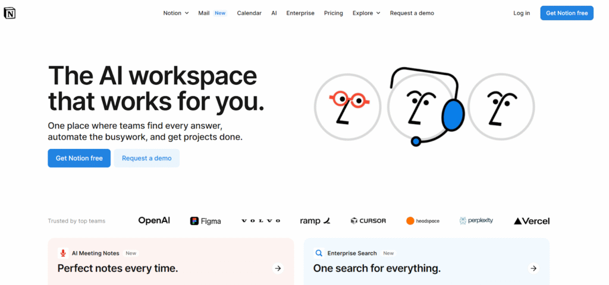Image resolution: width=609 pixels, height=285 pixels.
Task: Click the Vercel logo
Action: pyautogui.click(x=532, y=221)
